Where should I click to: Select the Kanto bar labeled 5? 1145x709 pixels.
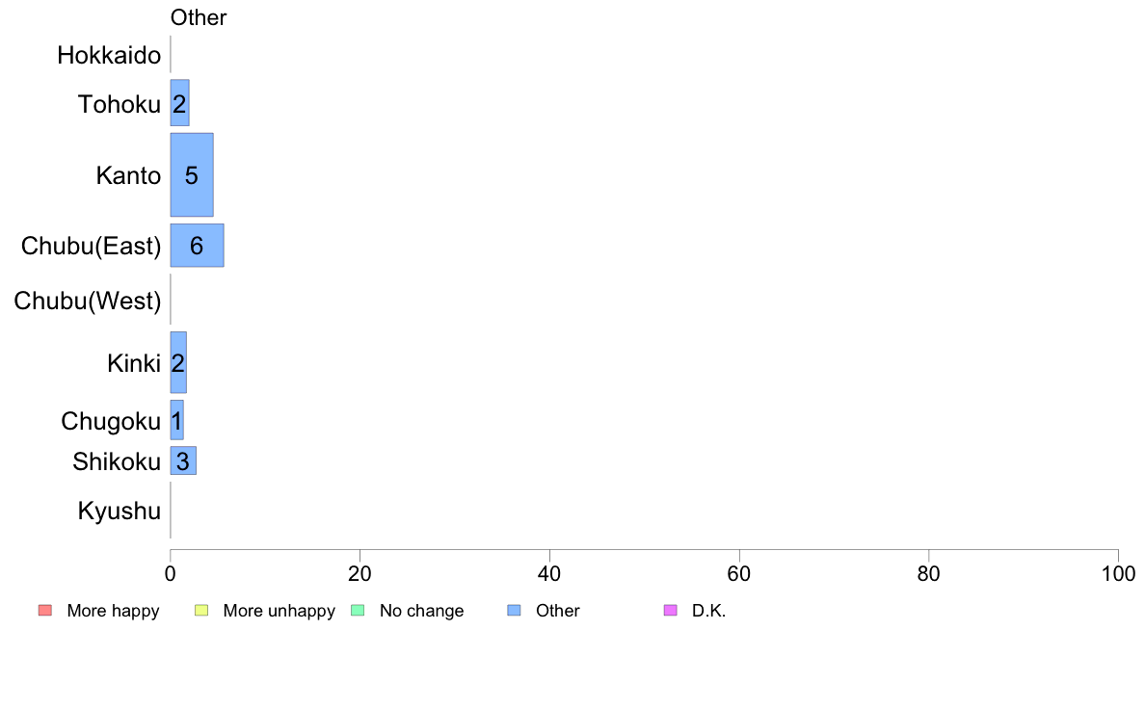pyautogui.click(x=192, y=174)
